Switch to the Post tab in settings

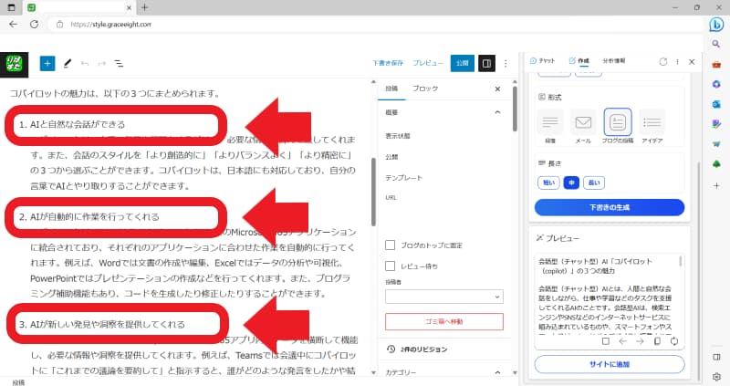pos(391,89)
